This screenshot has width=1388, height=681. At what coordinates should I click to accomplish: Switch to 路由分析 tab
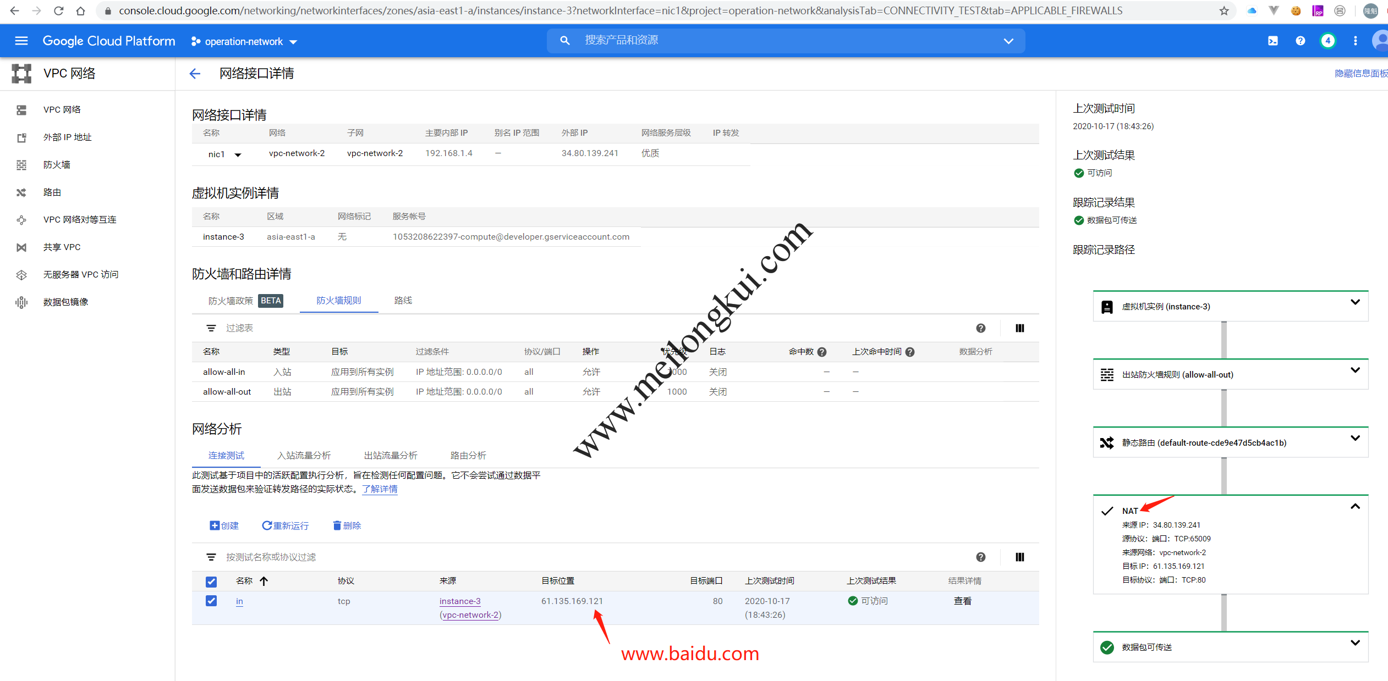[x=468, y=455]
